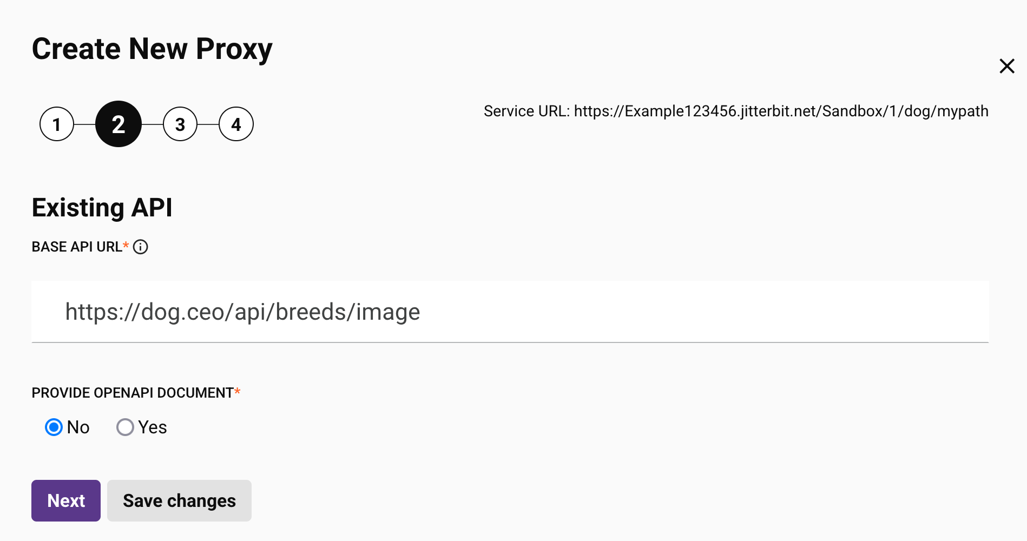The image size is (1027, 541).
Task: Click the X to exit the proxy wizard
Action: coord(1007,66)
